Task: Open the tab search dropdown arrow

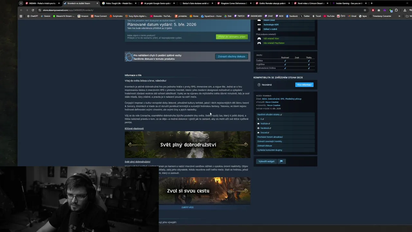Action: coord(21,3)
